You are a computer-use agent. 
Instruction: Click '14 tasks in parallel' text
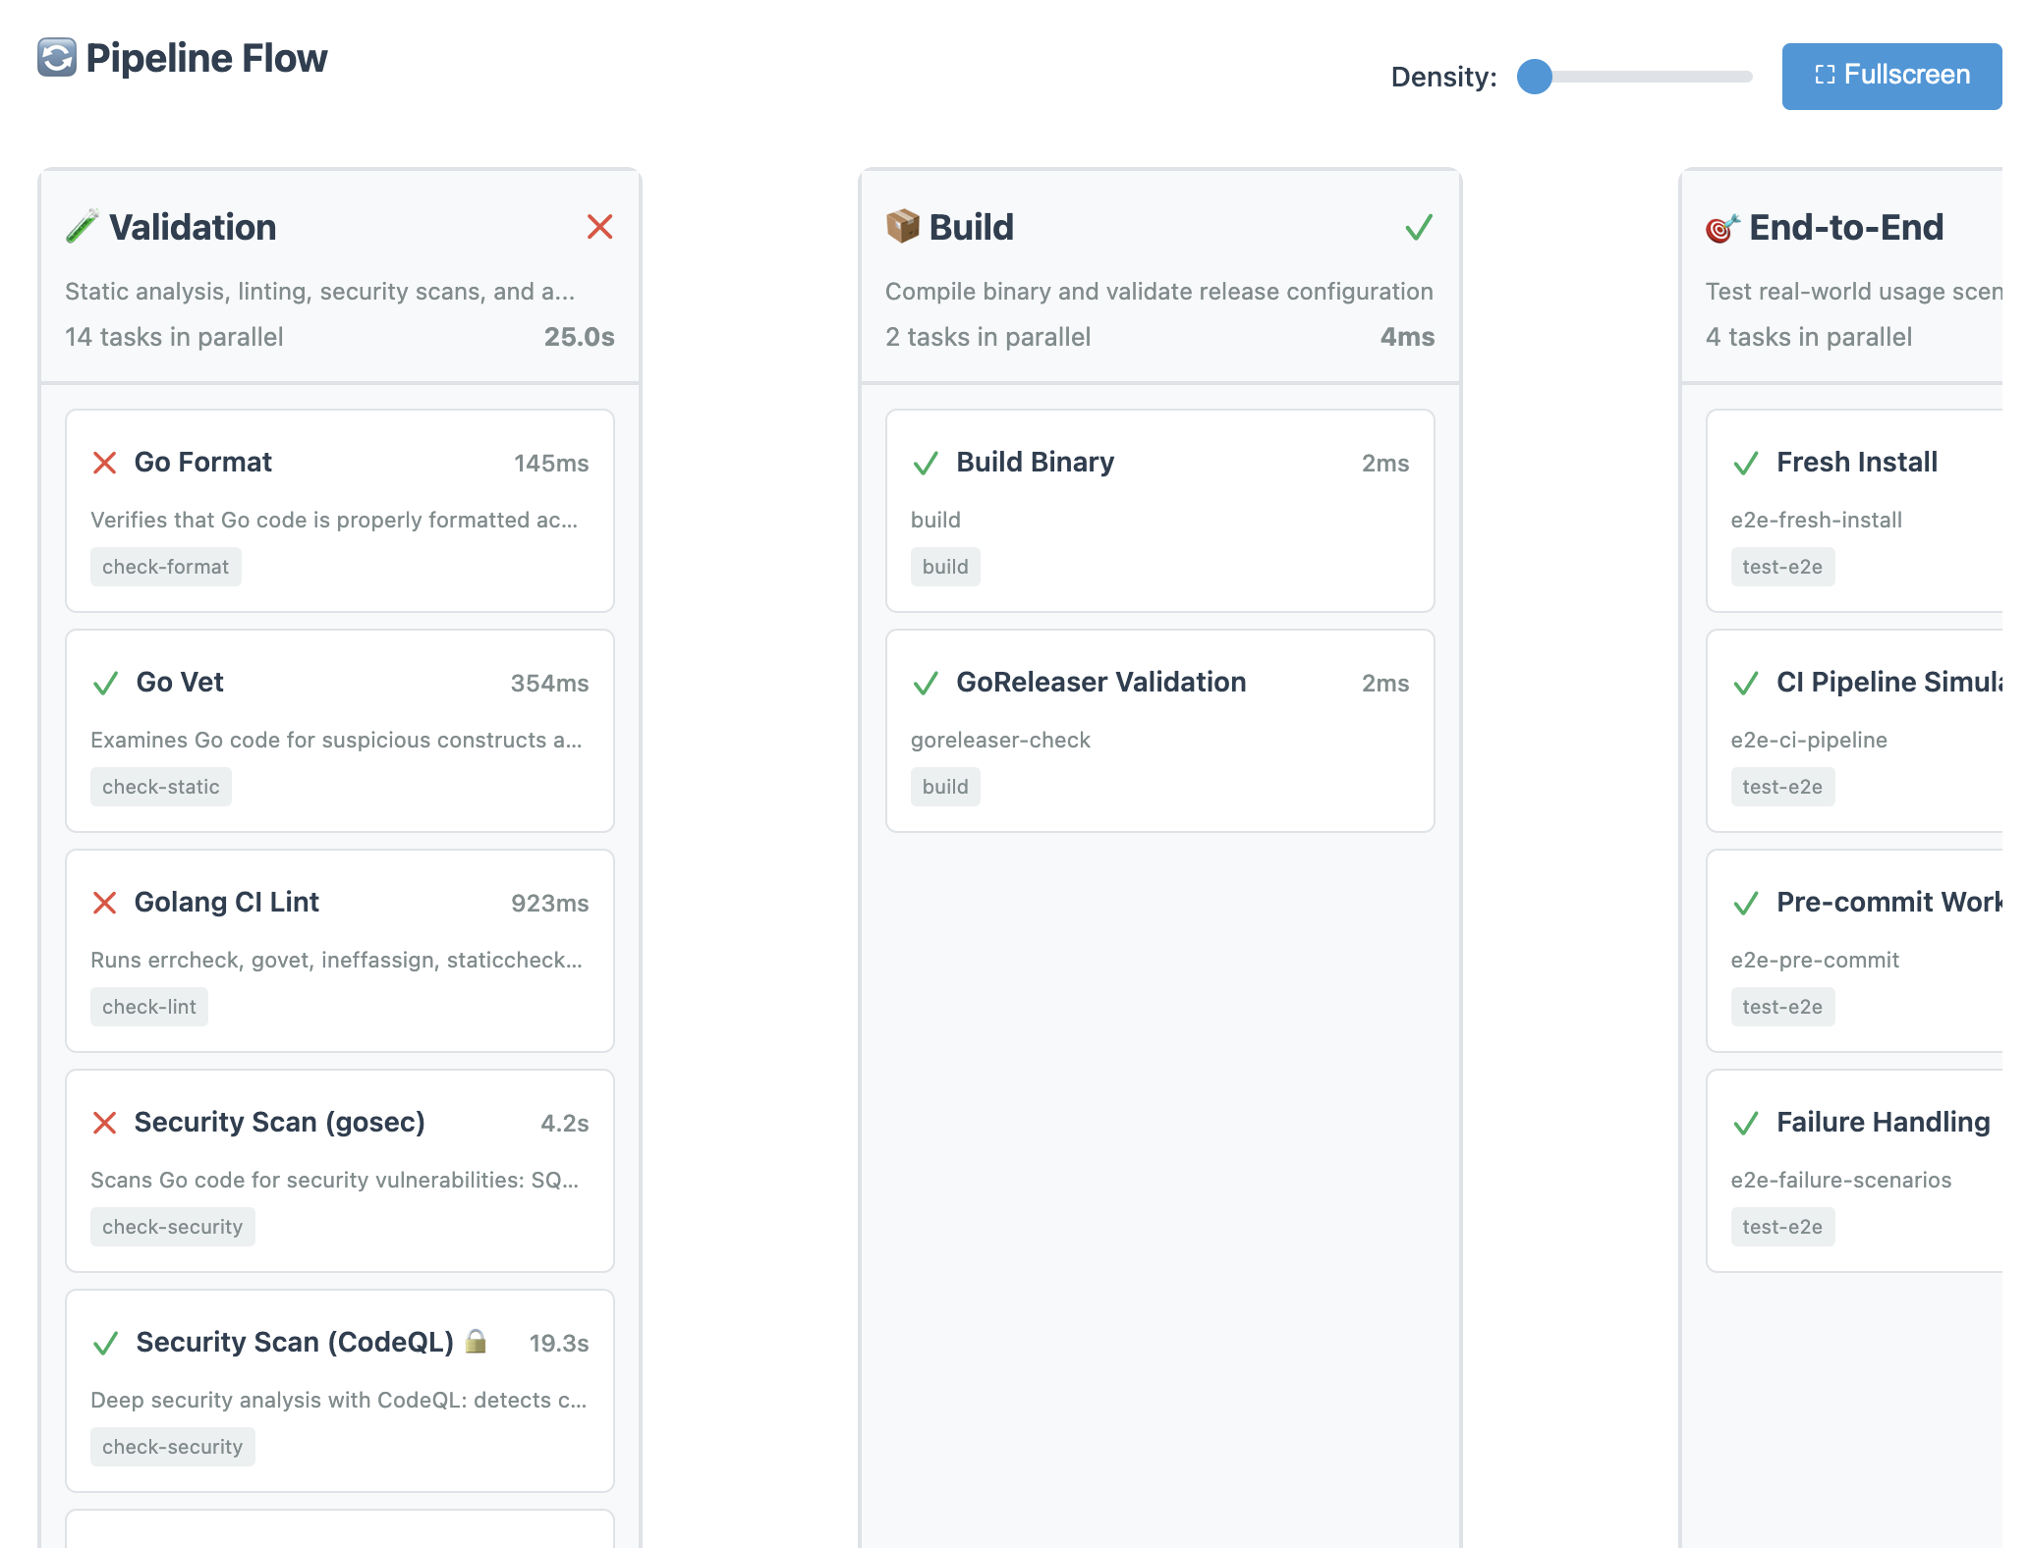tap(174, 337)
